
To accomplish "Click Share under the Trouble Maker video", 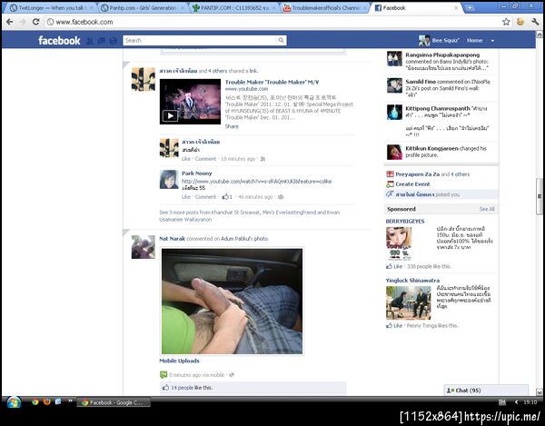I will [232, 126].
